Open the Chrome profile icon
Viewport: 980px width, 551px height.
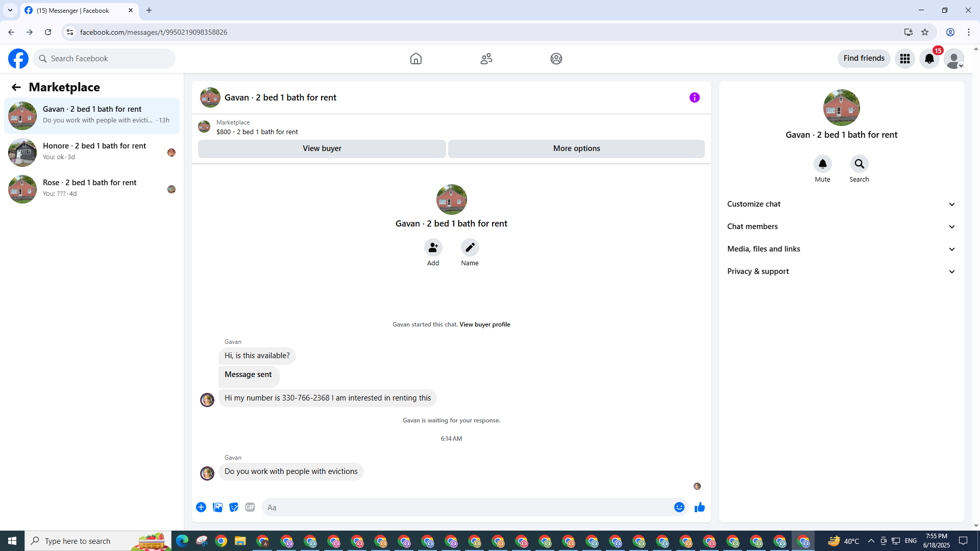tap(950, 32)
